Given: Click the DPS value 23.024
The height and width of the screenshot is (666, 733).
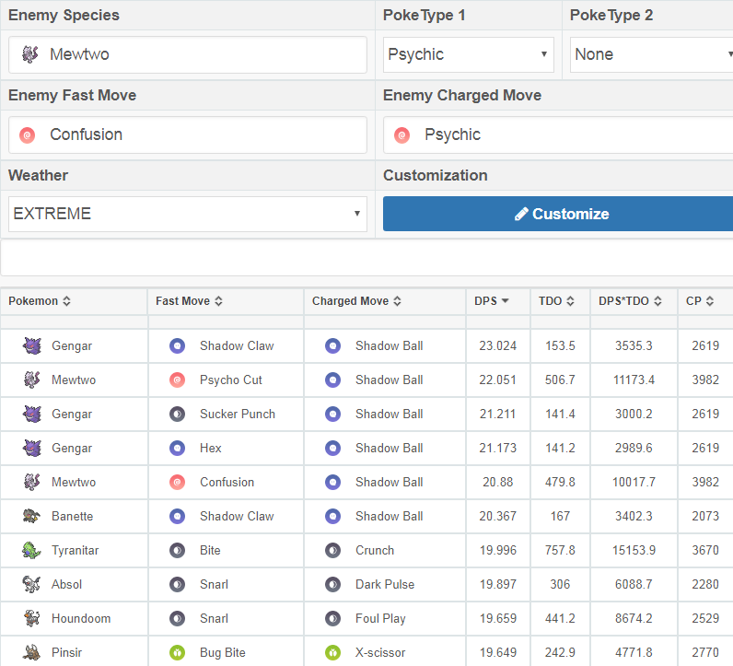Looking at the screenshot, I should pos(498,346).
